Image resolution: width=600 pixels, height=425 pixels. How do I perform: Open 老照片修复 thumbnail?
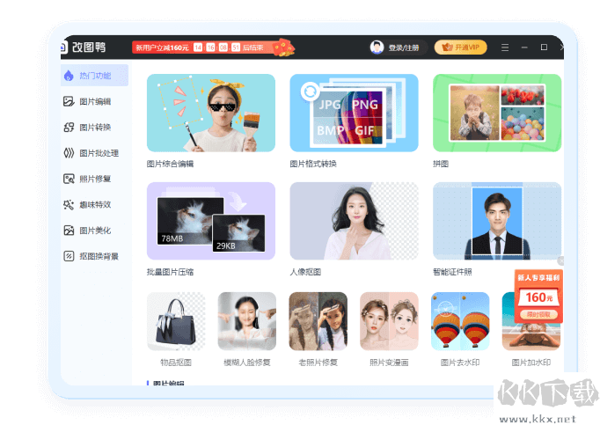click(x=318, y=321)
